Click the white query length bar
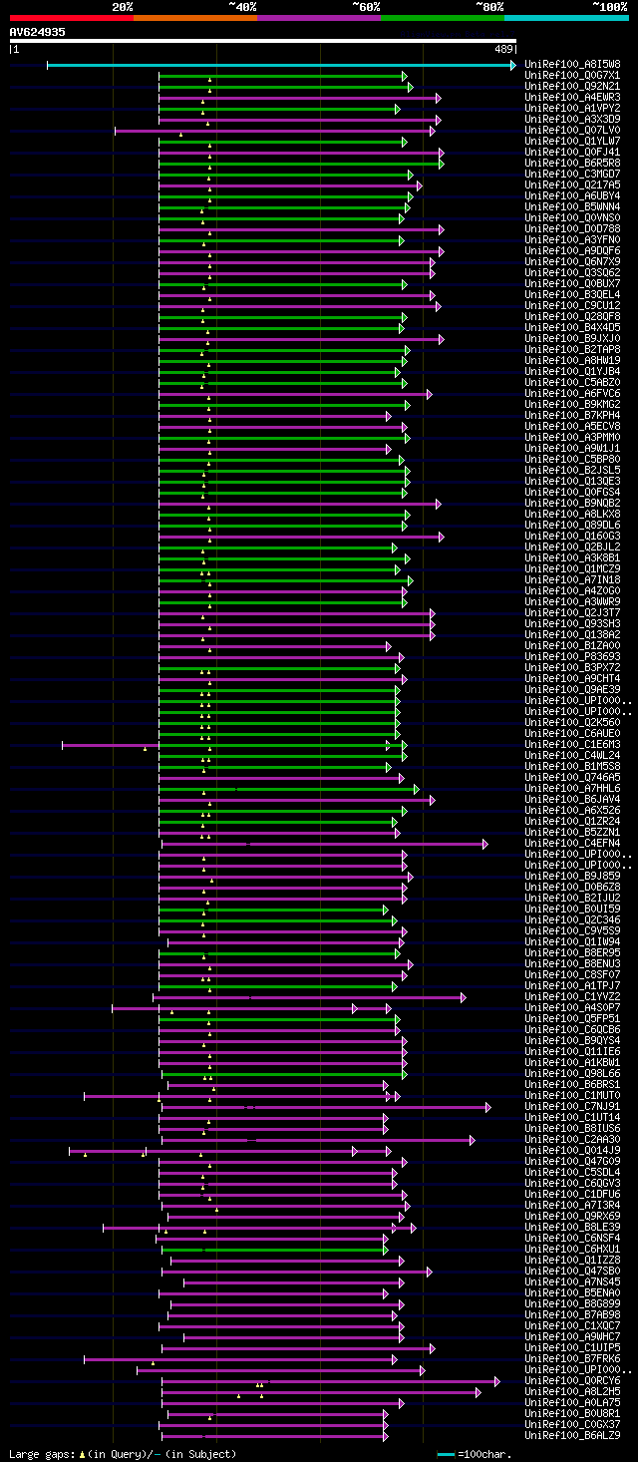The height and width of the screenshot is (1462, 638). [262, 41]
